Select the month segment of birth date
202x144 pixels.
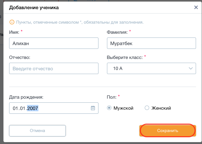22,108
